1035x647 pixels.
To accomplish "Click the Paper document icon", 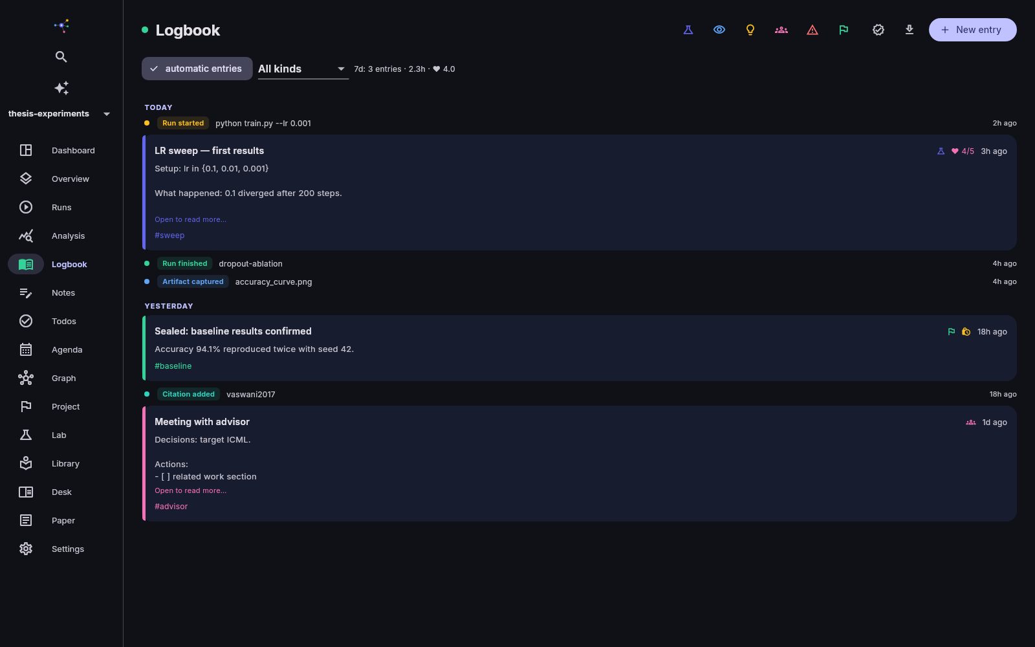I will tap(26, 520).
